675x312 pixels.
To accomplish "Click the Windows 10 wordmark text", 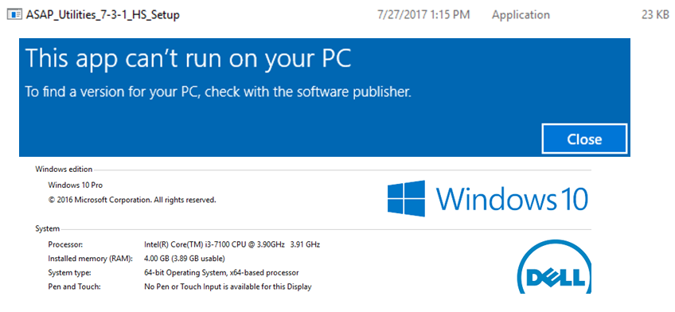I will pos(512,199).
